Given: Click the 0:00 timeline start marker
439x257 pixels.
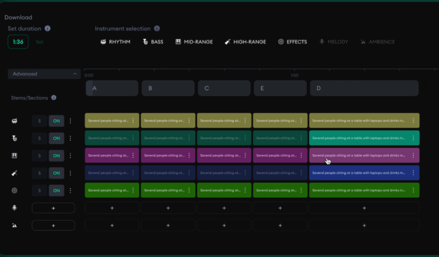Looking at the screenshot, I should click(x=89, y=75).
